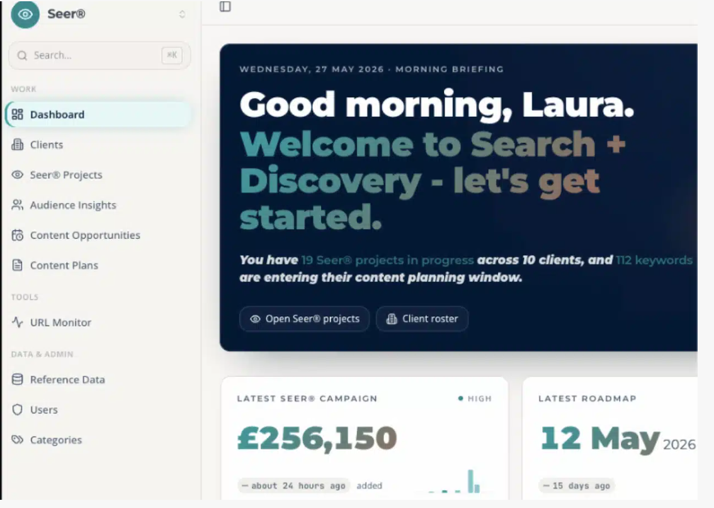Click building icon in Client roster button
The width and height of the screenshot is (714, 508).
tap(392, 319)
